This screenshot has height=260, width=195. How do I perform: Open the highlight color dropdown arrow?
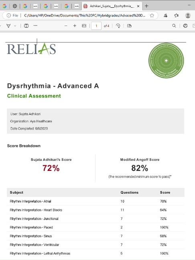point(15,26)
